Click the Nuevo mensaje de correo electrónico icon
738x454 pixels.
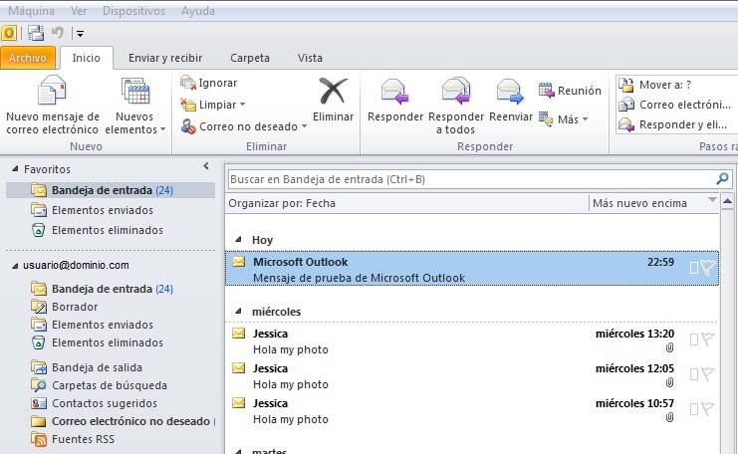pyautogui.click(x=52, y=93)
